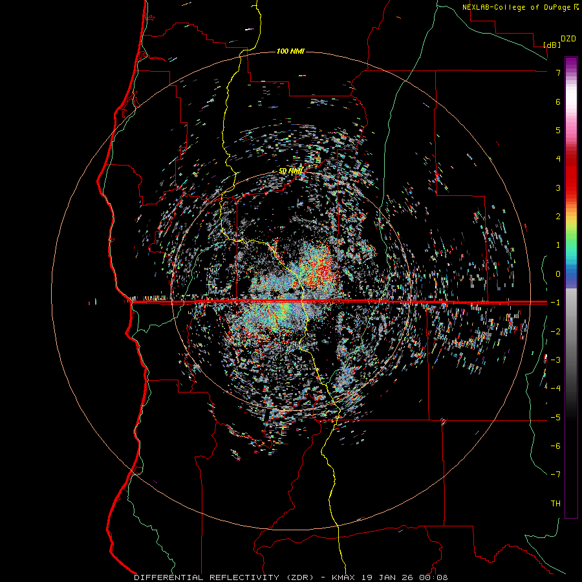Click the "-4" value on the color scale
The height and width of the screenshot is (582, 582).
[x=555, y=389]
